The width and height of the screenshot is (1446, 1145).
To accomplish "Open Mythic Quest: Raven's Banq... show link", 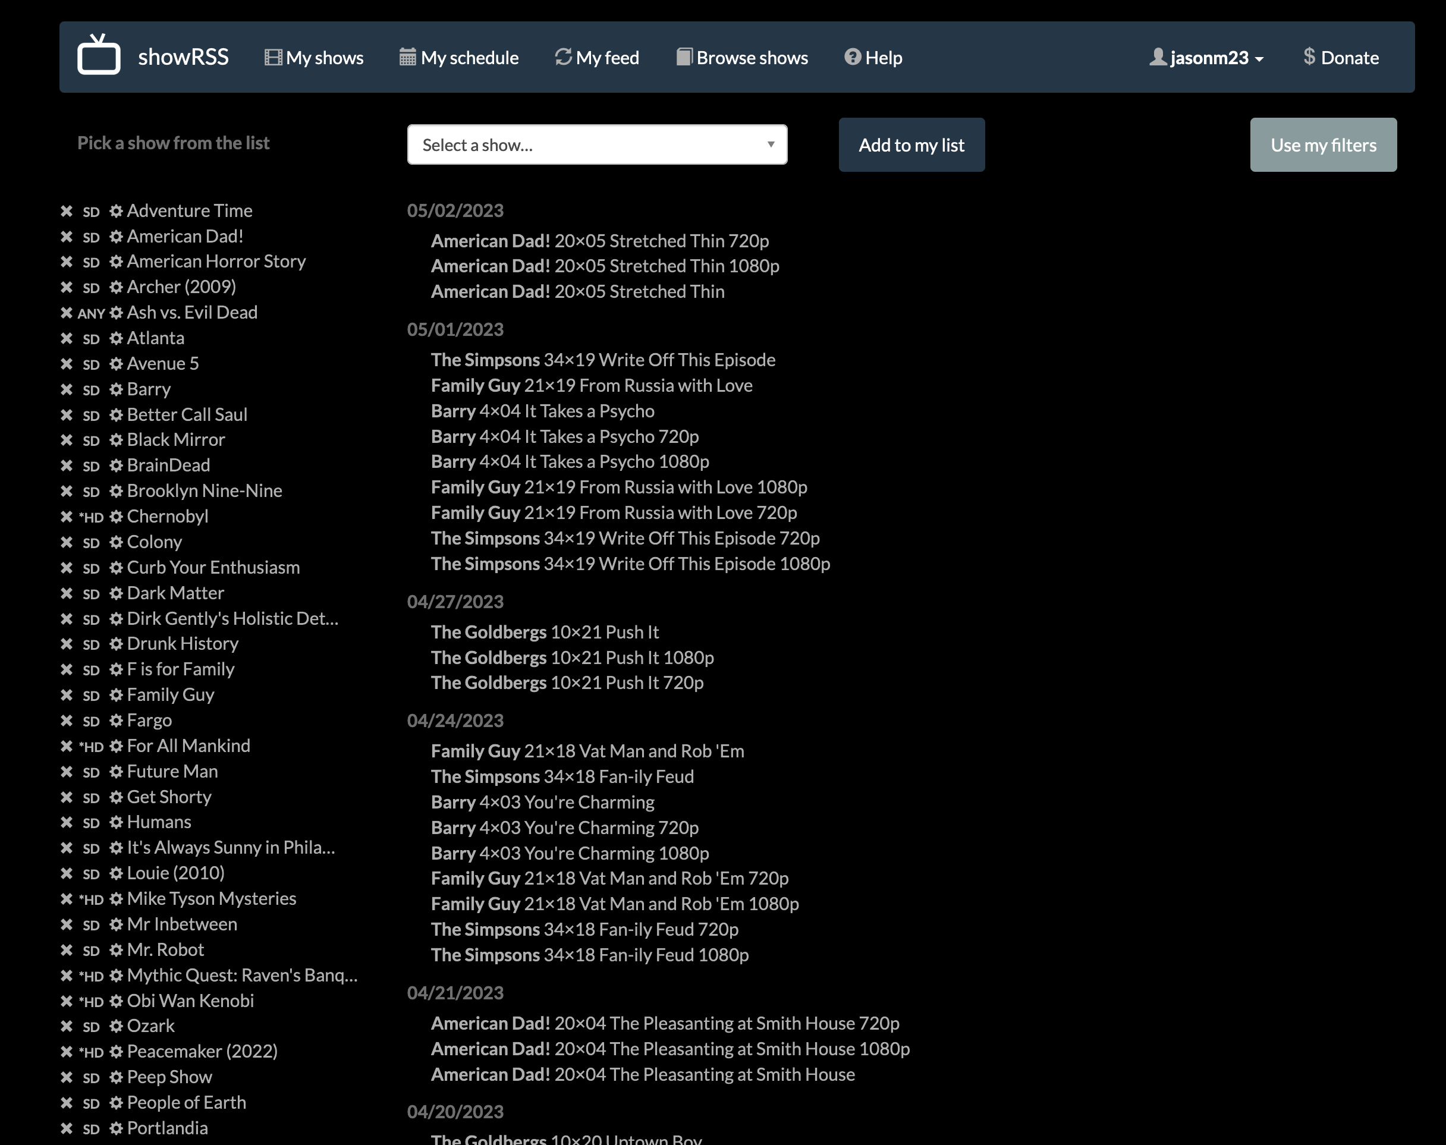I will point(243,975).
